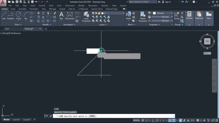Expand the Block panel
Screen dimensions: 219x123
131,25
